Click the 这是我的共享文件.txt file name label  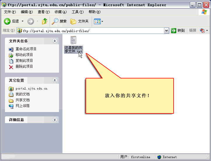tap(74, 50)
